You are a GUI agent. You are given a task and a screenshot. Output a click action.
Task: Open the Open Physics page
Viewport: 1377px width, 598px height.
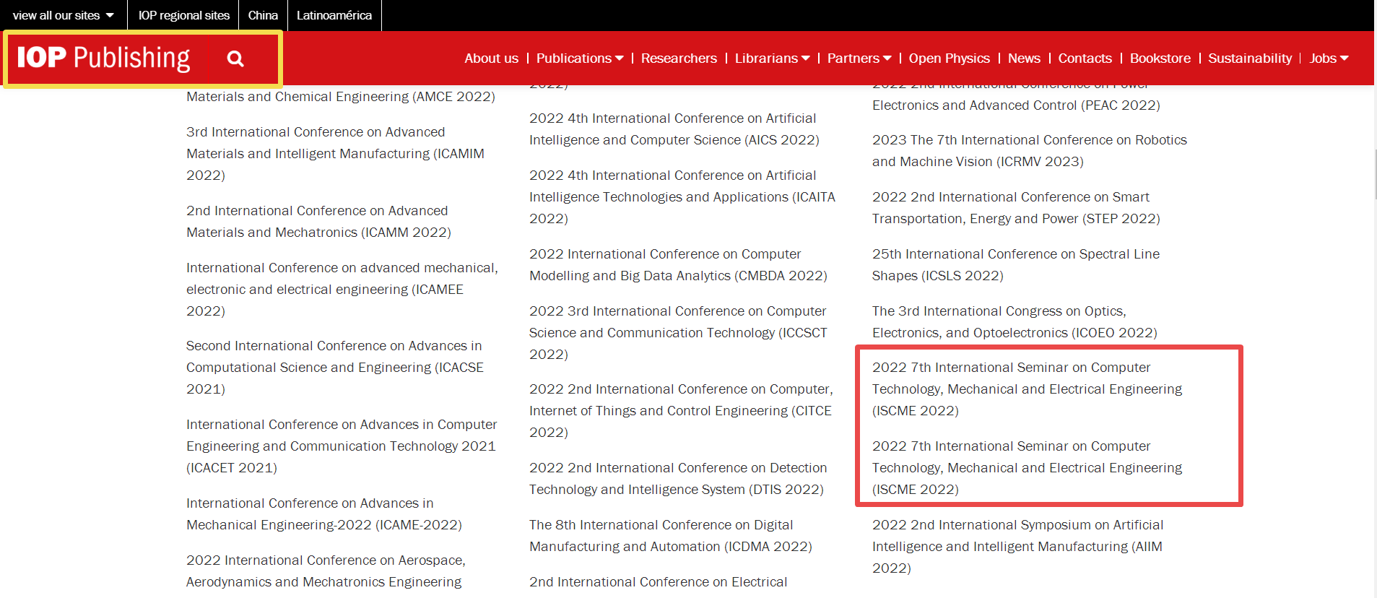coord(949,58)
